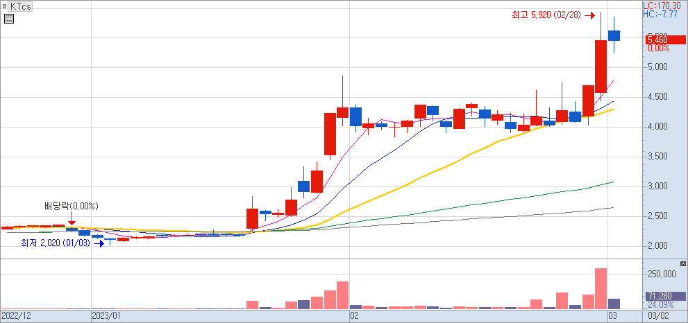Click the small square beside KTcs
The width and height of the screenshot is (688, 323).
(x=4, y=6)
